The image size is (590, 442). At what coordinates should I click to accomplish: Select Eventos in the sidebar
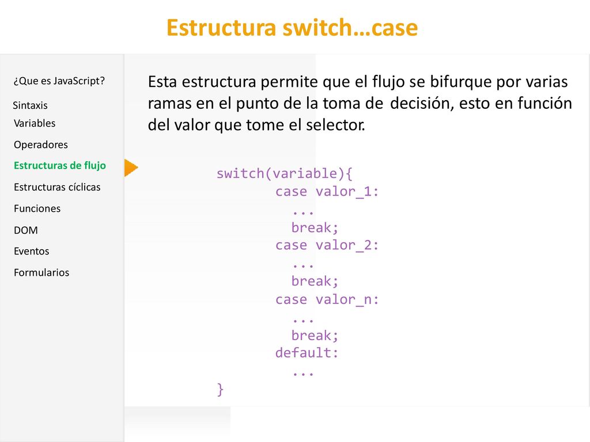32,251
